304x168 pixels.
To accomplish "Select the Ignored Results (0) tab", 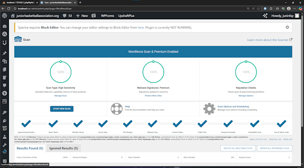I will pyautogui.click(x=63, y=148).
